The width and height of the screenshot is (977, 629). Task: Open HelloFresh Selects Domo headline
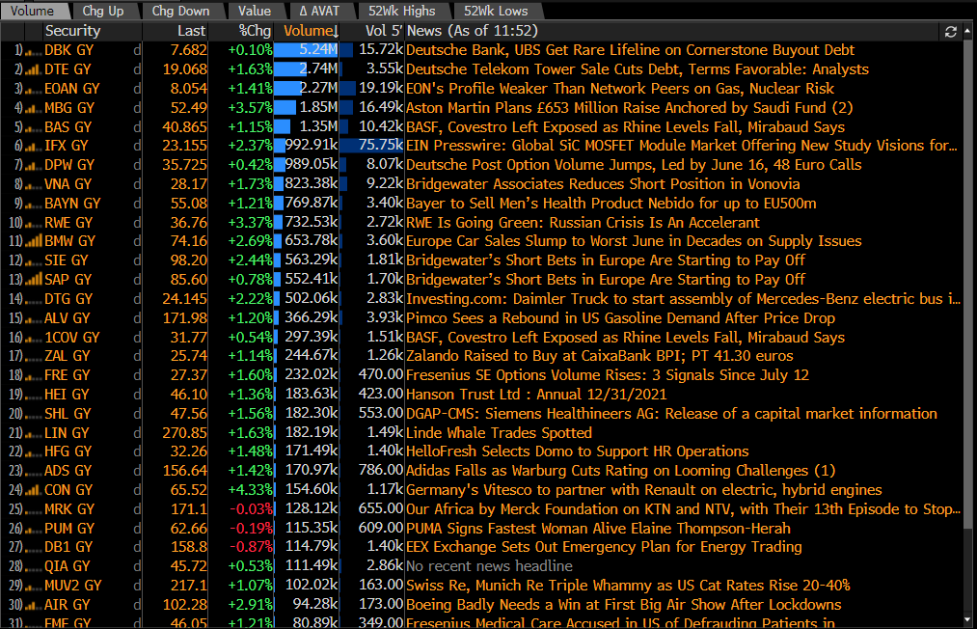[x=578, y=451]
